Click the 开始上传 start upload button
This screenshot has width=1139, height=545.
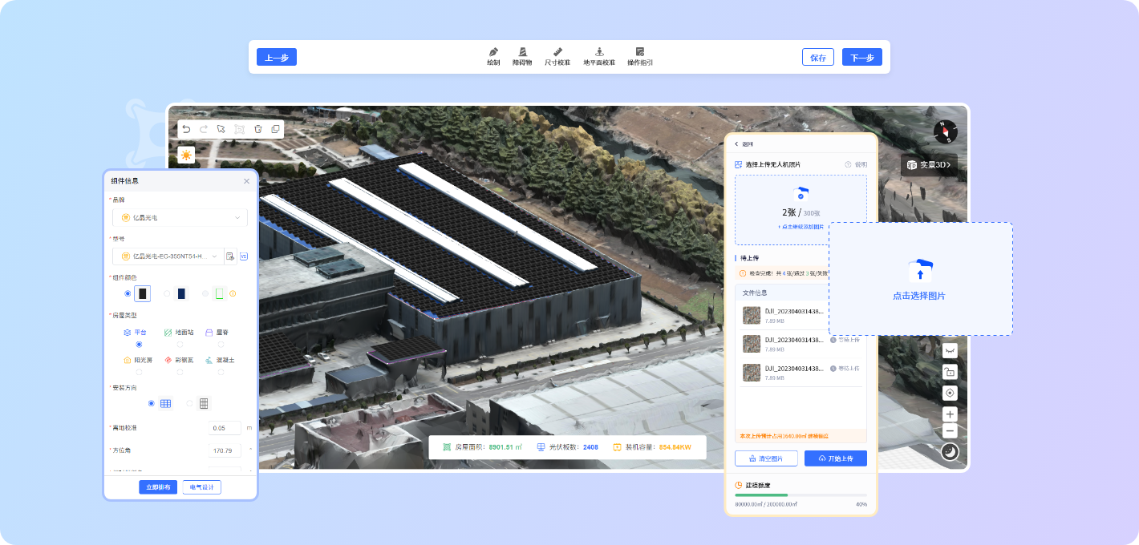(x=835, y=458)
